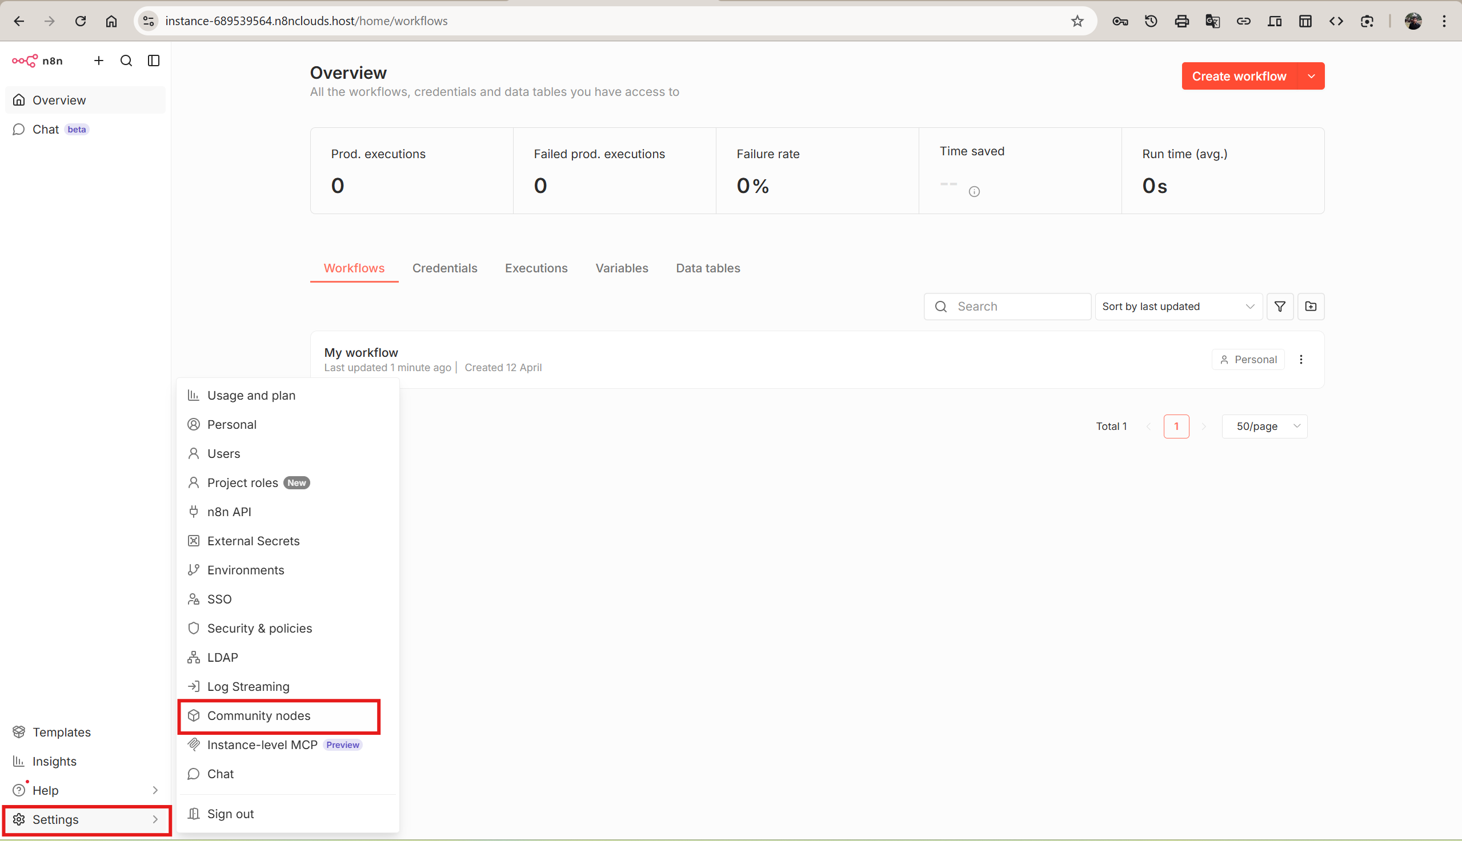Open Environments in settings menu
The height and width of the screenshot is (841, 1462).
pyautogui.click(x=288, y=570)
